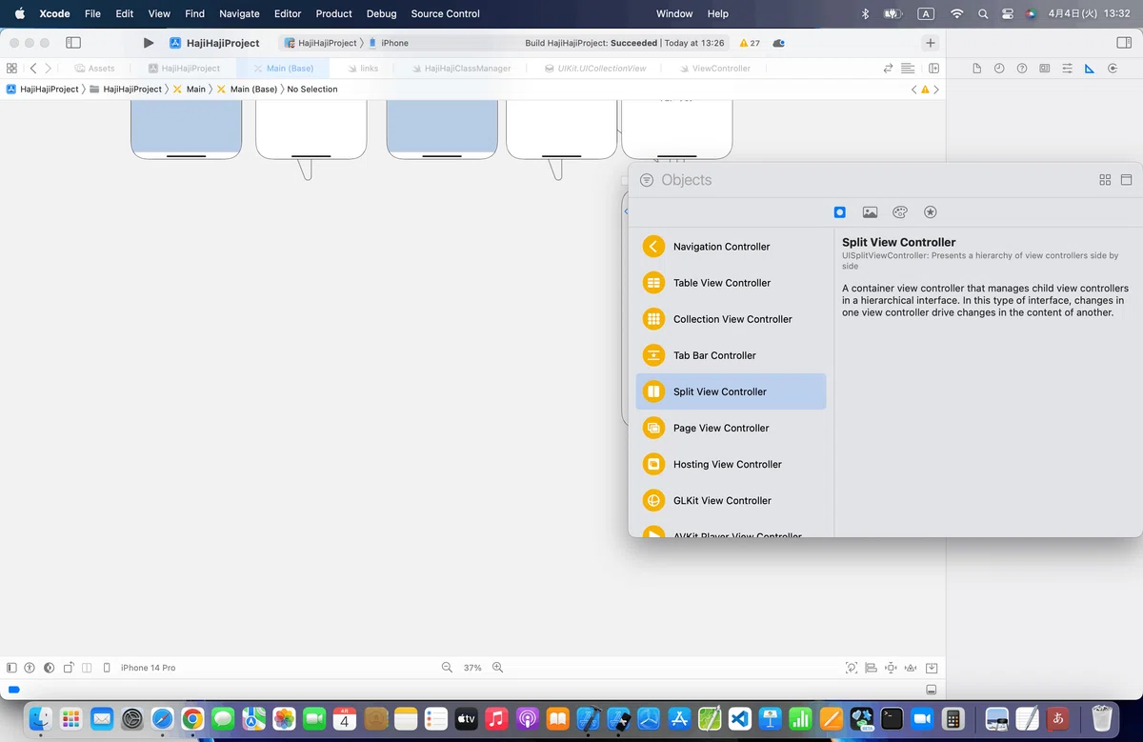The width and height of the screenshot is (1143, 742).
Task: Open the Library with the plus button
Action: (x=931, y=43)
